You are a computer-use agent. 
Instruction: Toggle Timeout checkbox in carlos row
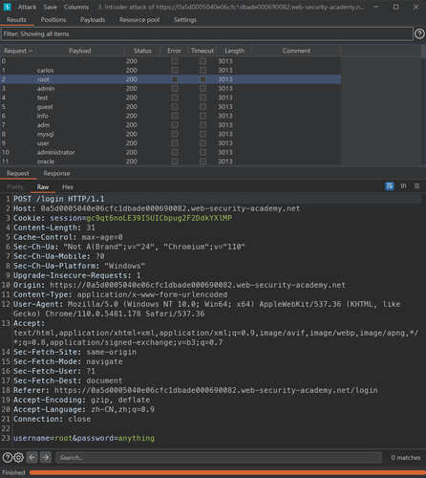point(202,70)
